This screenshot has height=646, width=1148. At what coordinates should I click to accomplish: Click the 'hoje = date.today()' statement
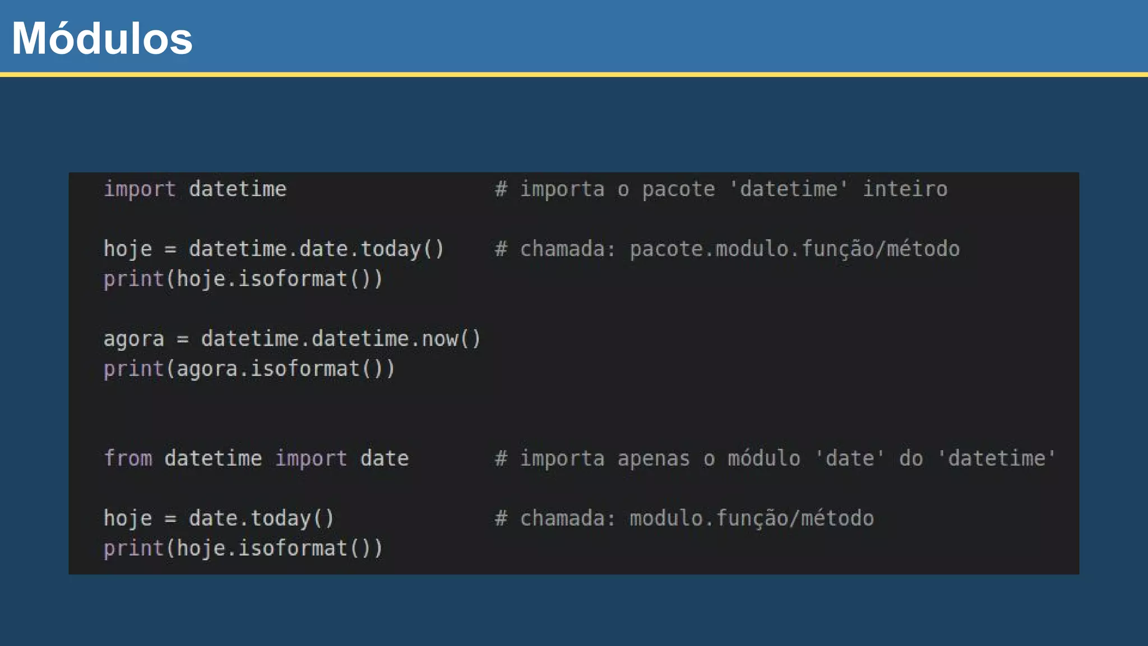219,518
